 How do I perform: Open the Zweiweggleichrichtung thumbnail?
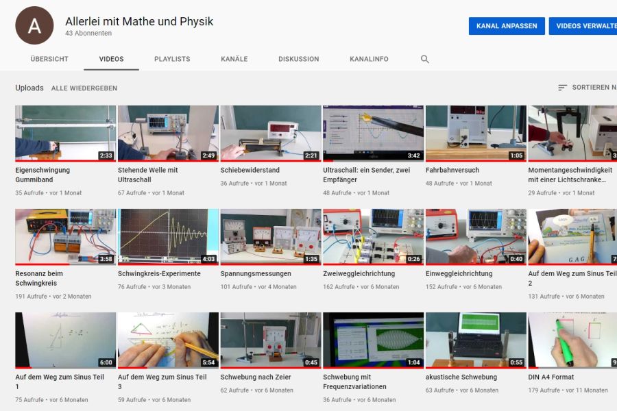(374, 237)
